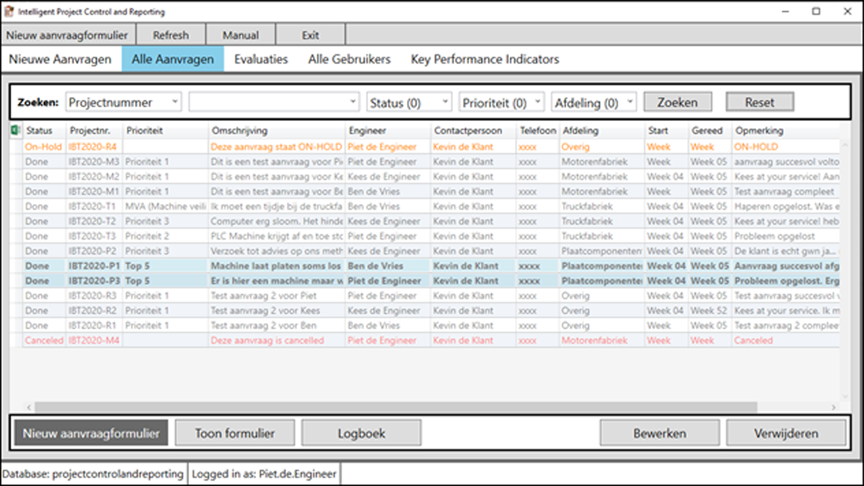This screenshot has width=864, height=486.
Task: Click the Verwijderen button
Action: tap(786, 433)
